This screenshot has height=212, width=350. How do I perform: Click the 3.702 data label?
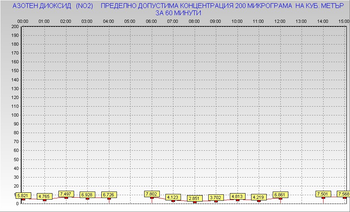point(216,198)
